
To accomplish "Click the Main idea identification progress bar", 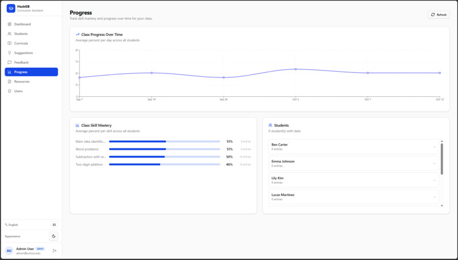I will click(164, 142).
